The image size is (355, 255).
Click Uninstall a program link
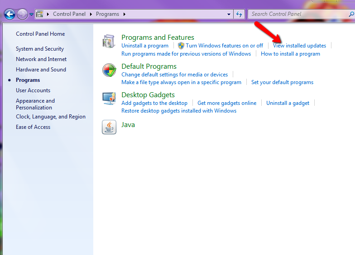click(x=145, y=46)
